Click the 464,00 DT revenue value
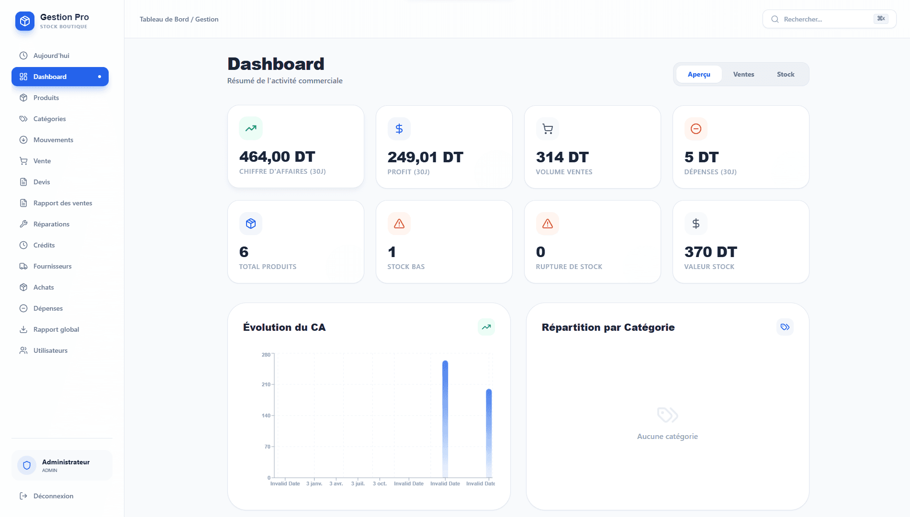The height and width of the screenshot is (517, 910). [x=277, y=157]
